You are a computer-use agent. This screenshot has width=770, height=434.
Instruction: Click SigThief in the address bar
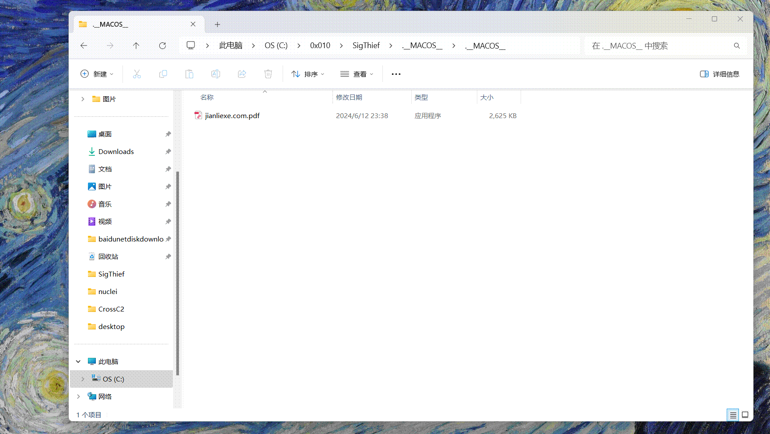coord(366,45)
